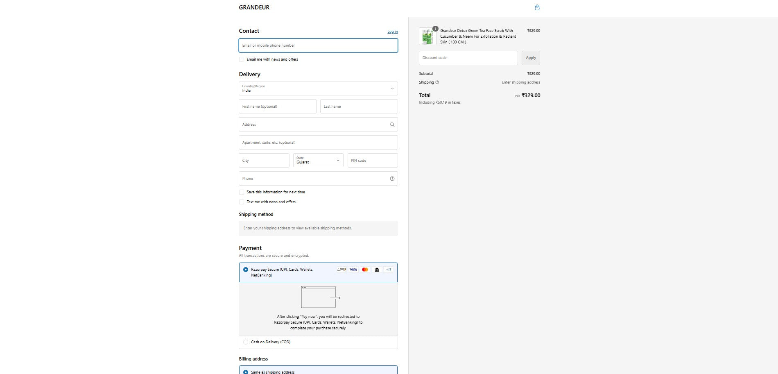The height and width of the screenshot is (374, 778).
Task: Click the Shipping info question mark icon
Action: point(437,82)
